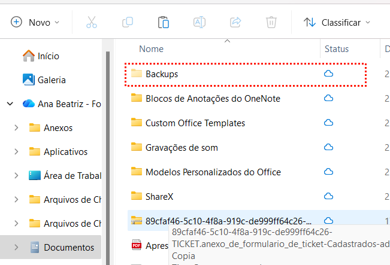Open the Classificar sort dropdown
Image resolution: width=390 pixels, height=265 pixels.
[337, 23]
